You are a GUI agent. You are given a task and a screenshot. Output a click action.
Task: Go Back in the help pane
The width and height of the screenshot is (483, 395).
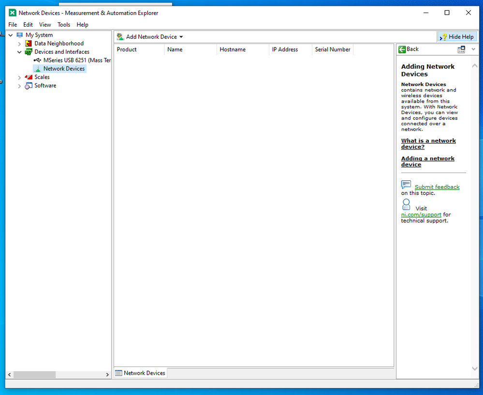(x=409, y=49)
